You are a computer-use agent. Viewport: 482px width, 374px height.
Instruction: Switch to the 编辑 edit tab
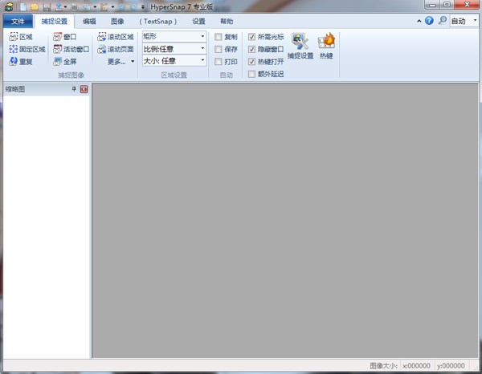point(89,22)
